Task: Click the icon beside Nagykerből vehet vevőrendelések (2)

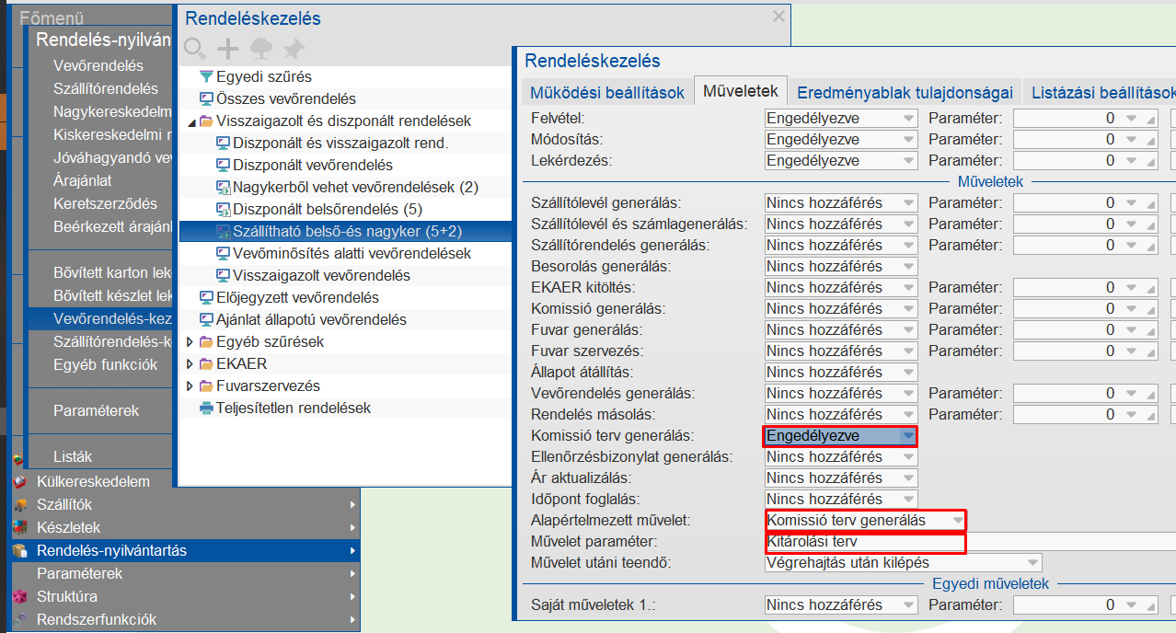Action: 223,187
